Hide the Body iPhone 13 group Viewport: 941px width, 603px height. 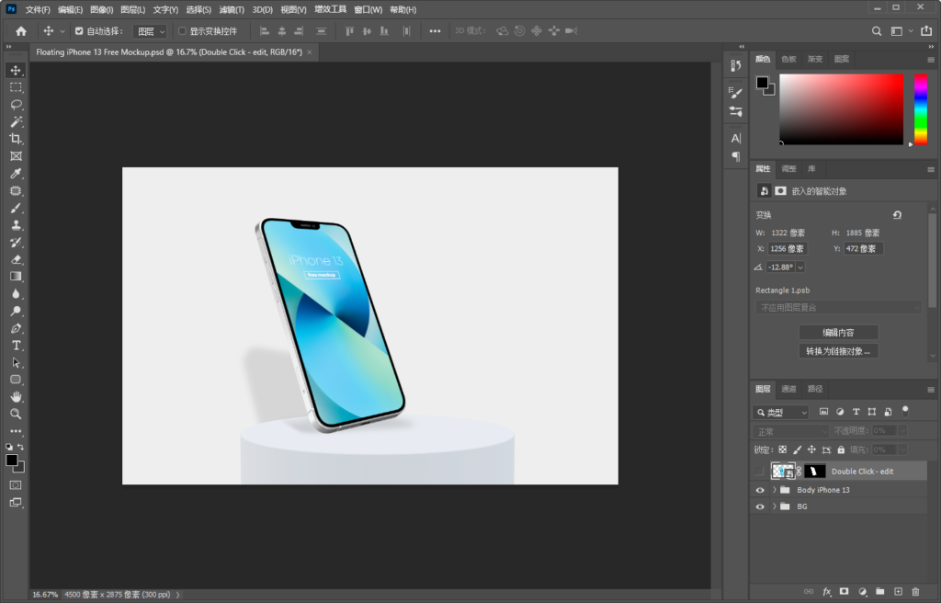tap(760, 490)
